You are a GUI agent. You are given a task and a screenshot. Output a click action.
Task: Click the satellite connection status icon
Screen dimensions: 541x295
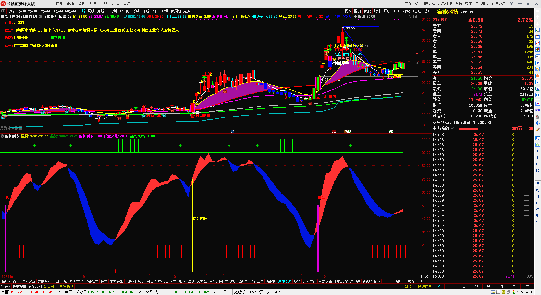509,292
